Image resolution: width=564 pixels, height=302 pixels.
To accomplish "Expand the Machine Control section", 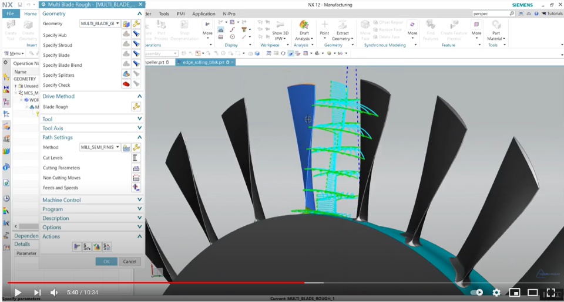I will [x=140, y=199].
